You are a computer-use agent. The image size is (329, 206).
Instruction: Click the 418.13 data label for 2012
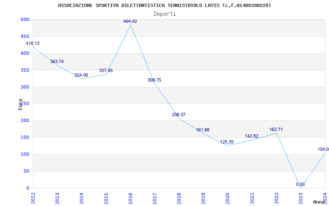click(x=32, y=44)
